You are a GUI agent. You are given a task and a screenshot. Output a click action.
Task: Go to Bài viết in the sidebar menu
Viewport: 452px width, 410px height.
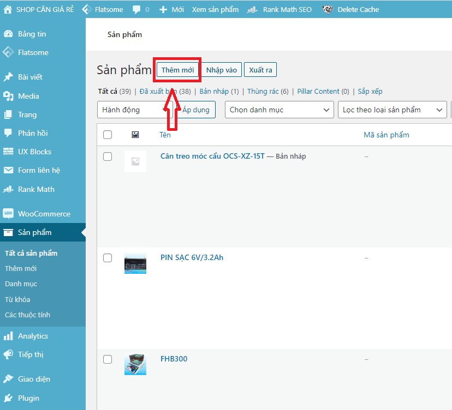(x=30, y=77)
